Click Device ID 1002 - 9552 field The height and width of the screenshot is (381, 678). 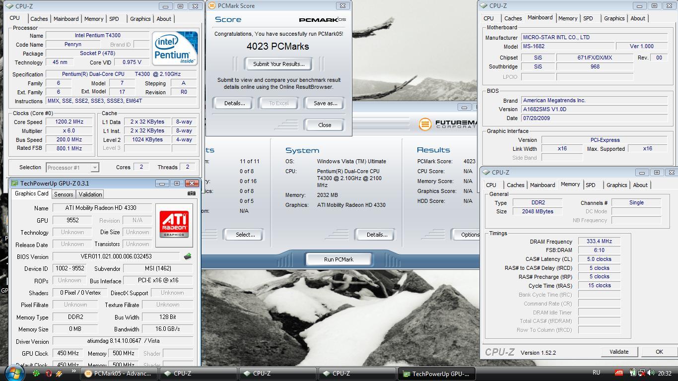pos(68,268)
